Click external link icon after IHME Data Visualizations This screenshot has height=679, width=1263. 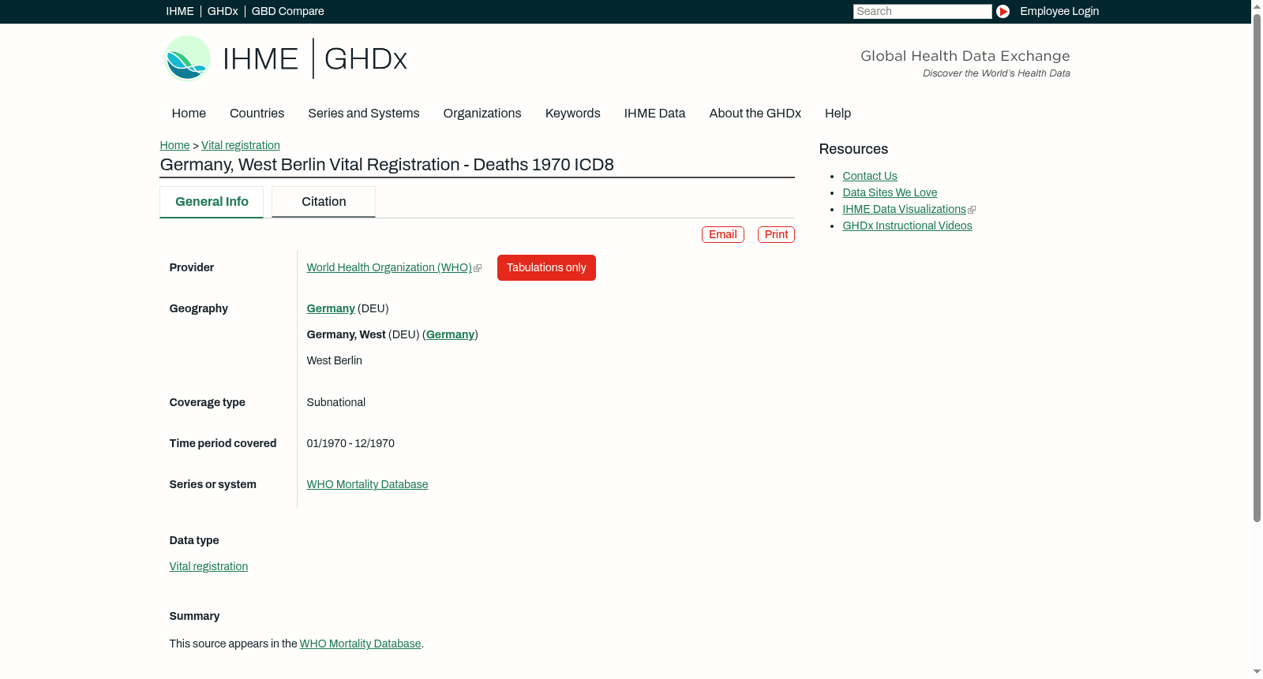click(972, 210)
